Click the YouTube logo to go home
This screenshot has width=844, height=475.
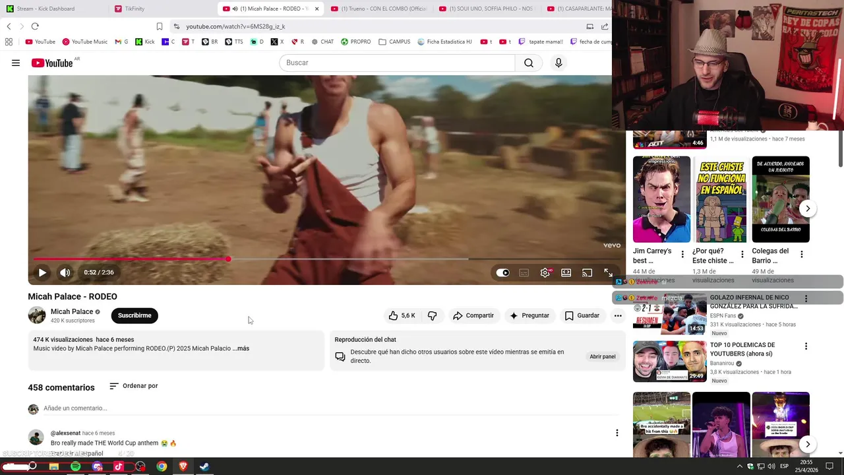52,63
